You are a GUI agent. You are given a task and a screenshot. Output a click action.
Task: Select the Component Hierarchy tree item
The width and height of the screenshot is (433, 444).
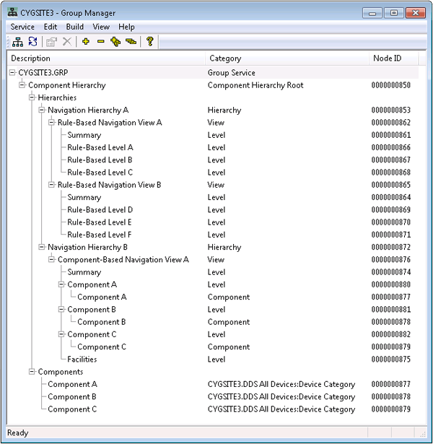pyautogui.click(x=67, y=85)
